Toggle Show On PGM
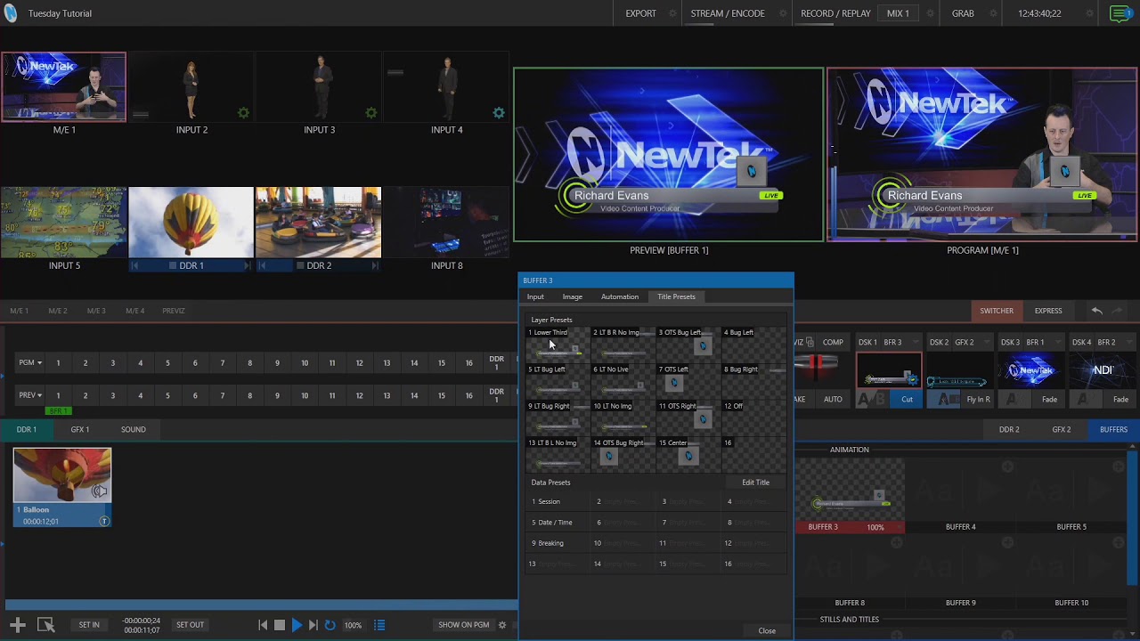Image resolution: width=1140 pixels, height=641 pixels. click(x=463, y=625)
